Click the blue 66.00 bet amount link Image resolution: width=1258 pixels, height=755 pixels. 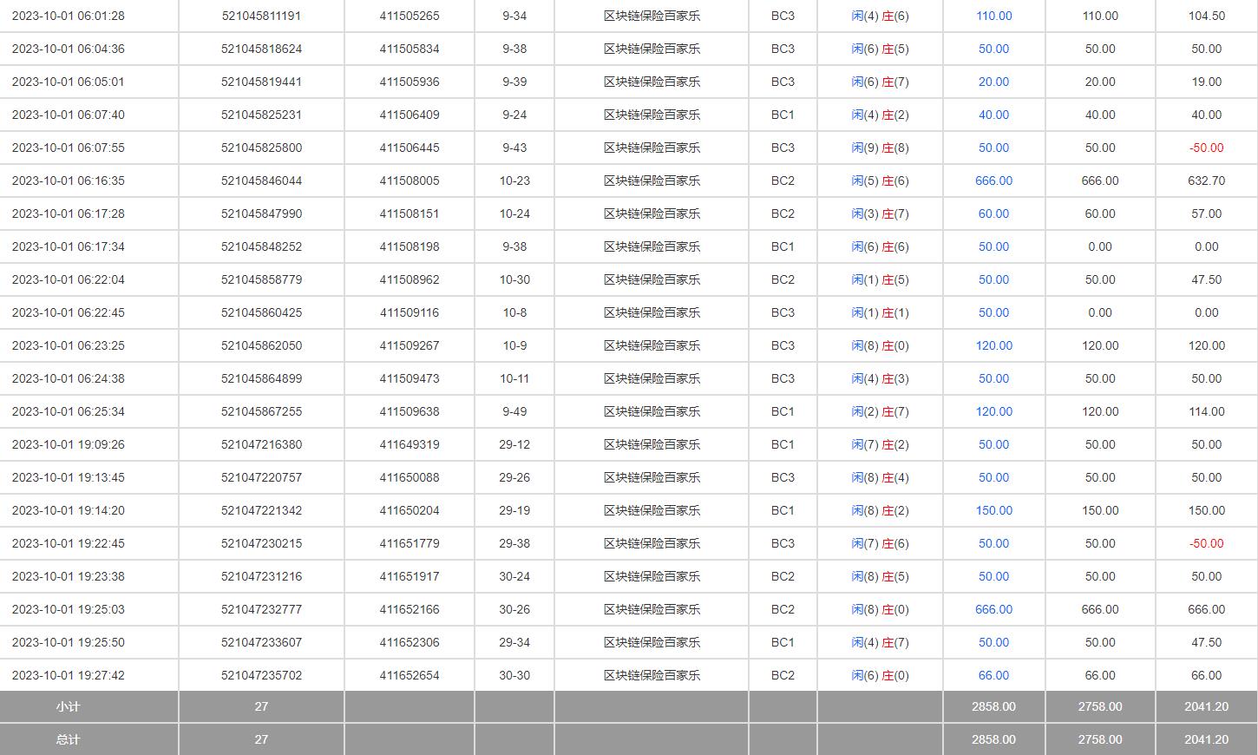point(993,675)
